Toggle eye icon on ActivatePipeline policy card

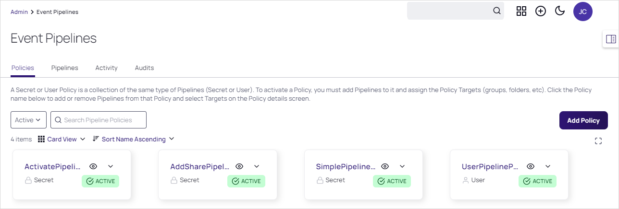[94, 166]
